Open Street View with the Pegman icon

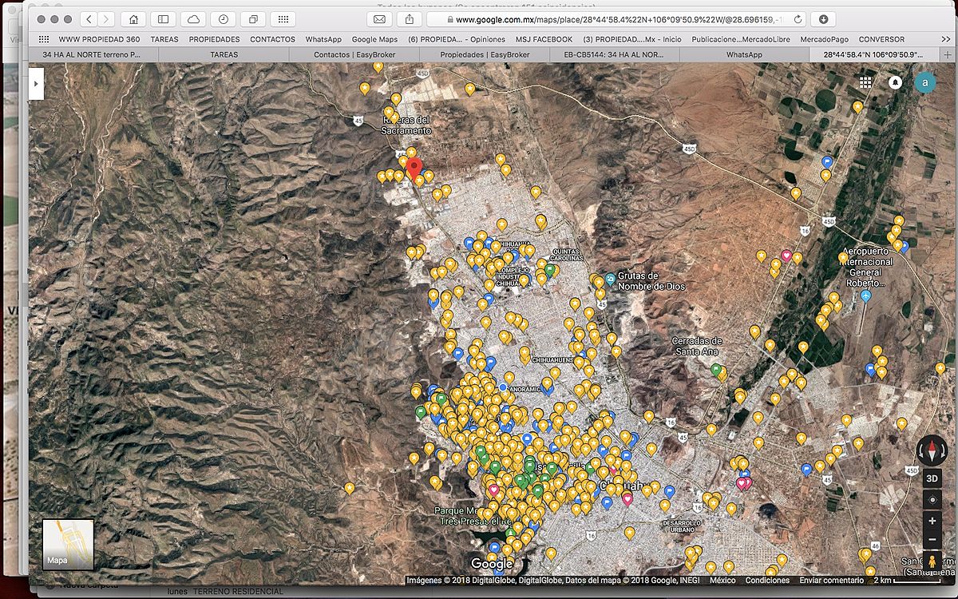(x=932, y=561)
